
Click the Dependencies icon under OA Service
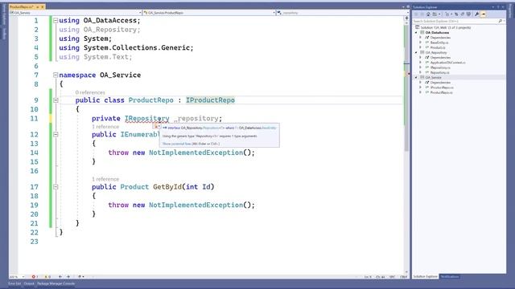(427, 83)
